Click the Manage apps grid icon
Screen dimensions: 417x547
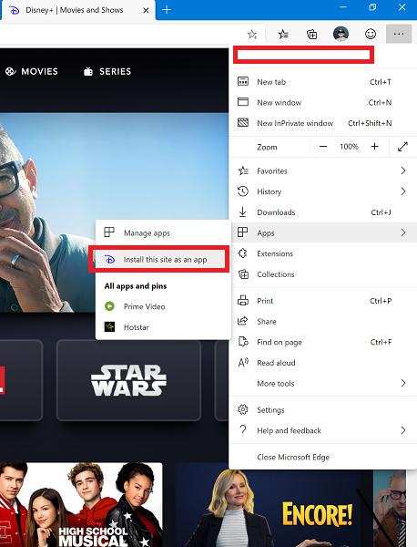[109, 232]
